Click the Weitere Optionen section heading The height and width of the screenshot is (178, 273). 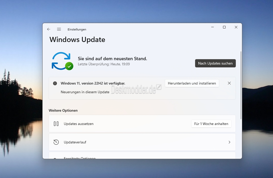pos(63,110)
